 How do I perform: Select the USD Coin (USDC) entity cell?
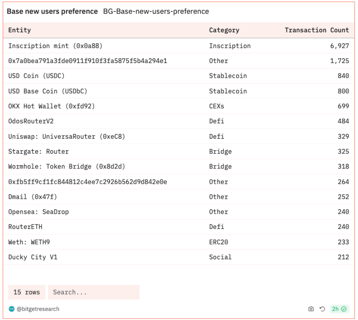[36, 76]
